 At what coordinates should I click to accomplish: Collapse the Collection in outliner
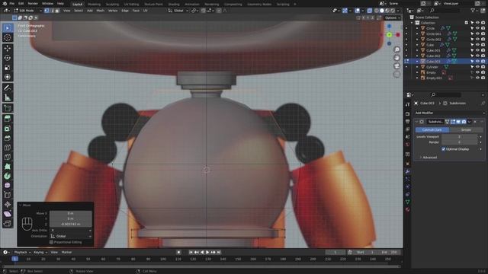click(413, 23)
